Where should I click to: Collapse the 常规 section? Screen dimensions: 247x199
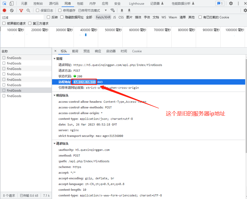tap(55, 59)
